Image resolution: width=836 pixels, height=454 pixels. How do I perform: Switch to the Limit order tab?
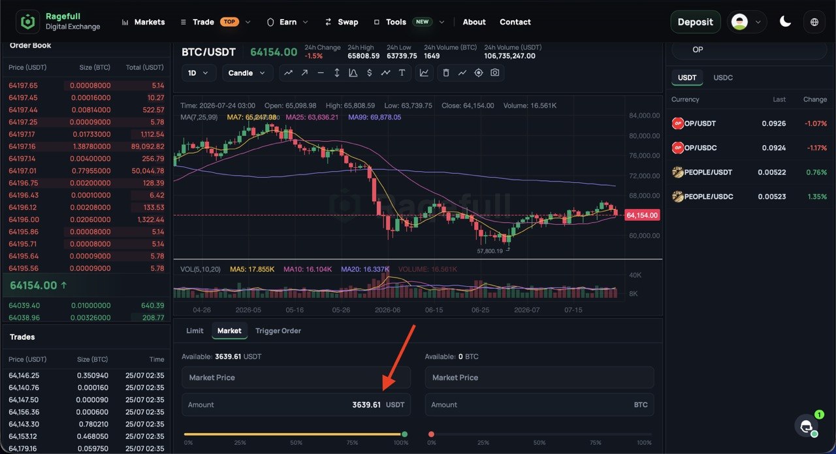pos(195,331)
